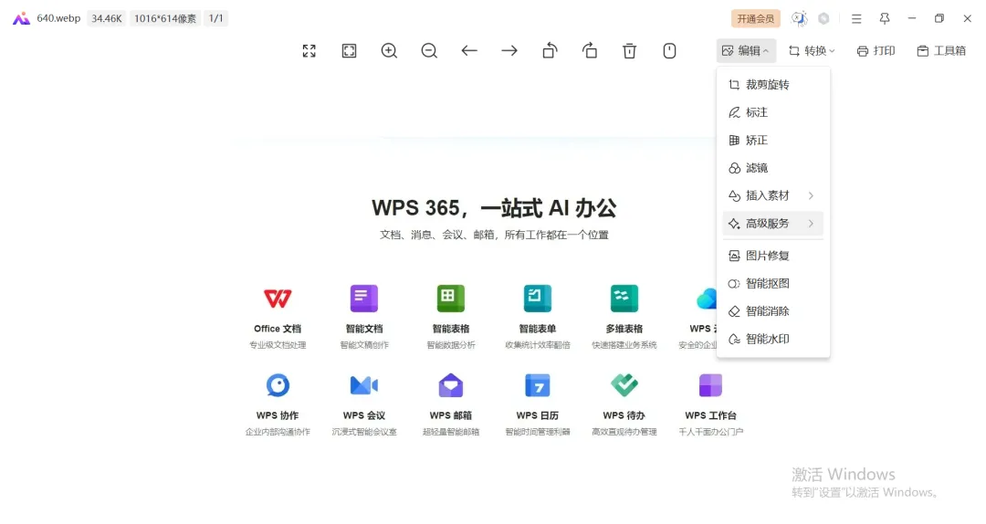The height and width of the screenshot is (524, 986).
Task: Select 标注 in the edit menu
Action: pyautogui.click(x=773, y=112)
